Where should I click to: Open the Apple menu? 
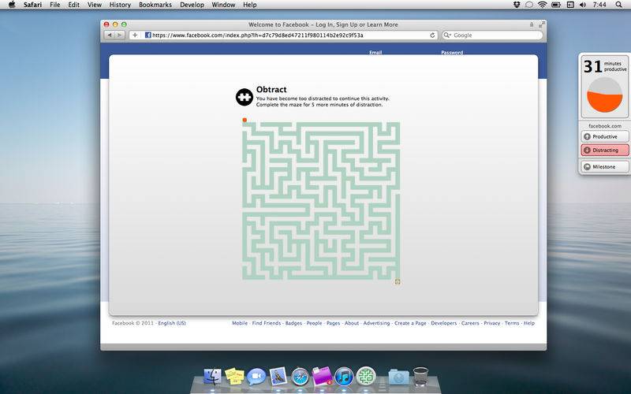click(x=12, y=5)
